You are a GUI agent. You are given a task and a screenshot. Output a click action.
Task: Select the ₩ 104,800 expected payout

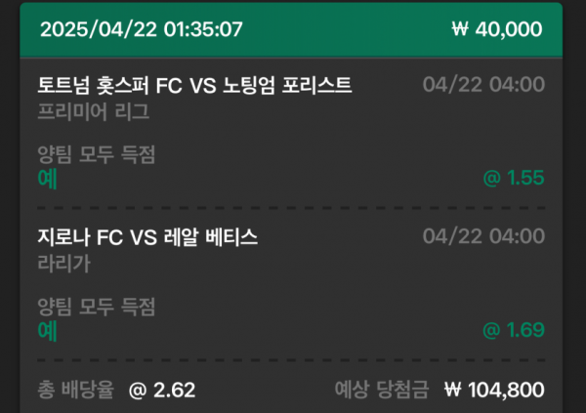point(494,391)
